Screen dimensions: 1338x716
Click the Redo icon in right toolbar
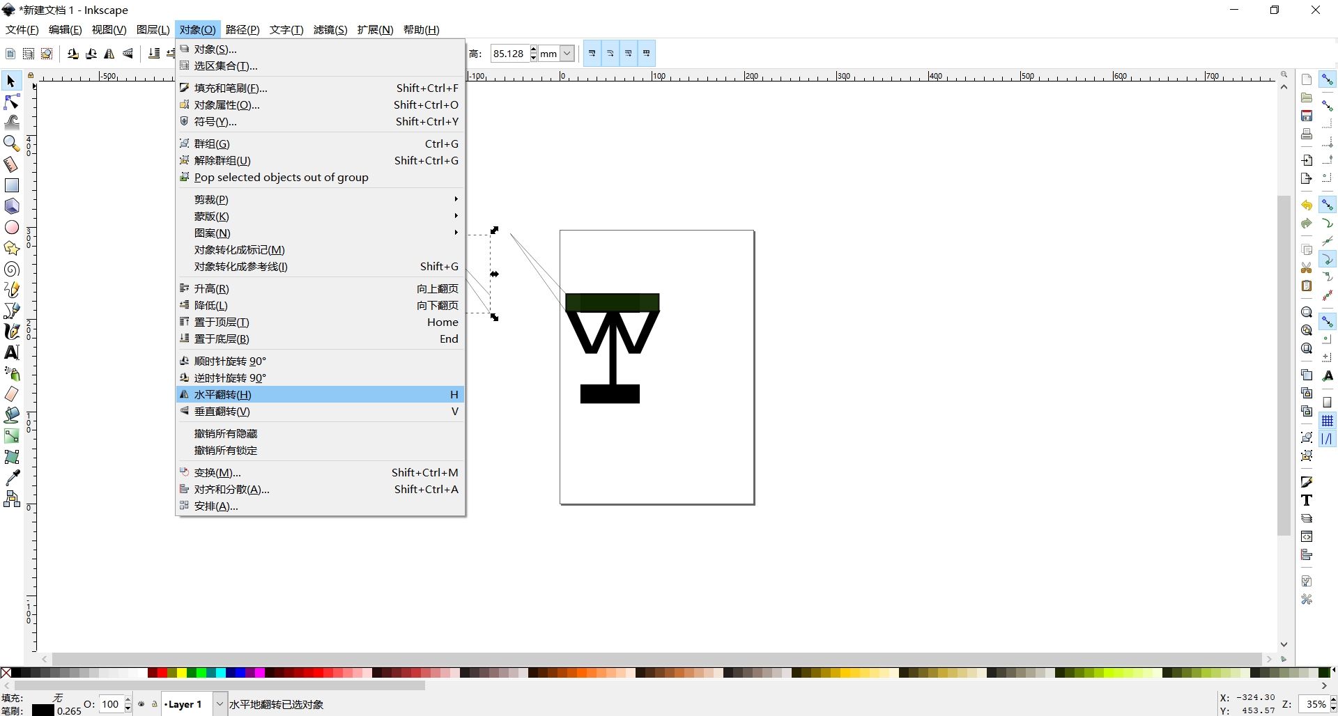click(1307, 224)
